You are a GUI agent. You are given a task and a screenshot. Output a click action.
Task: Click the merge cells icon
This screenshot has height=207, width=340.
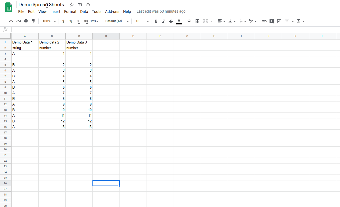point(206,21)
